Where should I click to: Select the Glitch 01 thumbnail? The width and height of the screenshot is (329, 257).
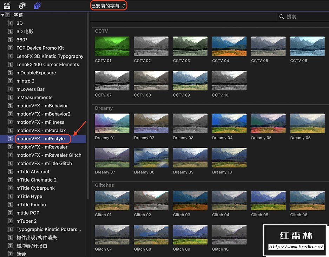tap(112, 200)
